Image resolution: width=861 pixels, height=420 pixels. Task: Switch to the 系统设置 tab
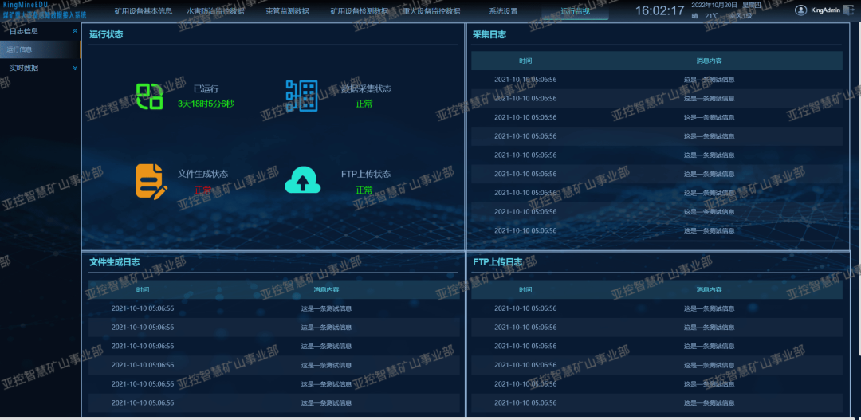(503, 11)
